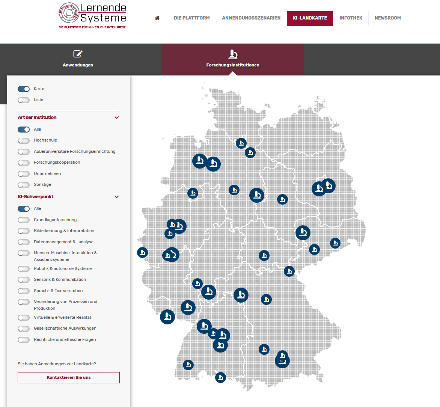Open Die Plattform navigation link
The width and height of the screenshot is (440, 407).
[191, 18]
